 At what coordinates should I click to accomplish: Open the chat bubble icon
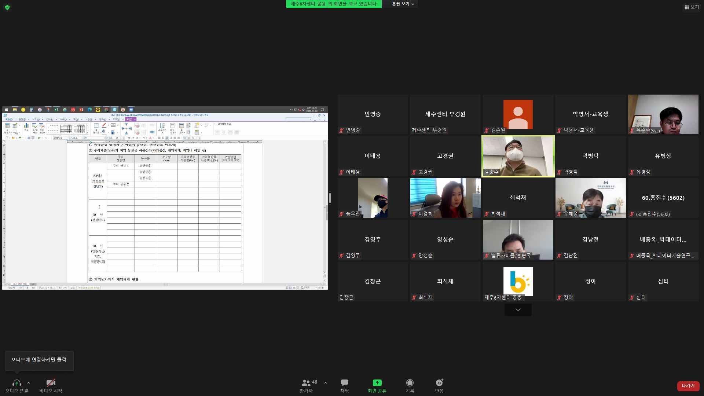[344, 383]
